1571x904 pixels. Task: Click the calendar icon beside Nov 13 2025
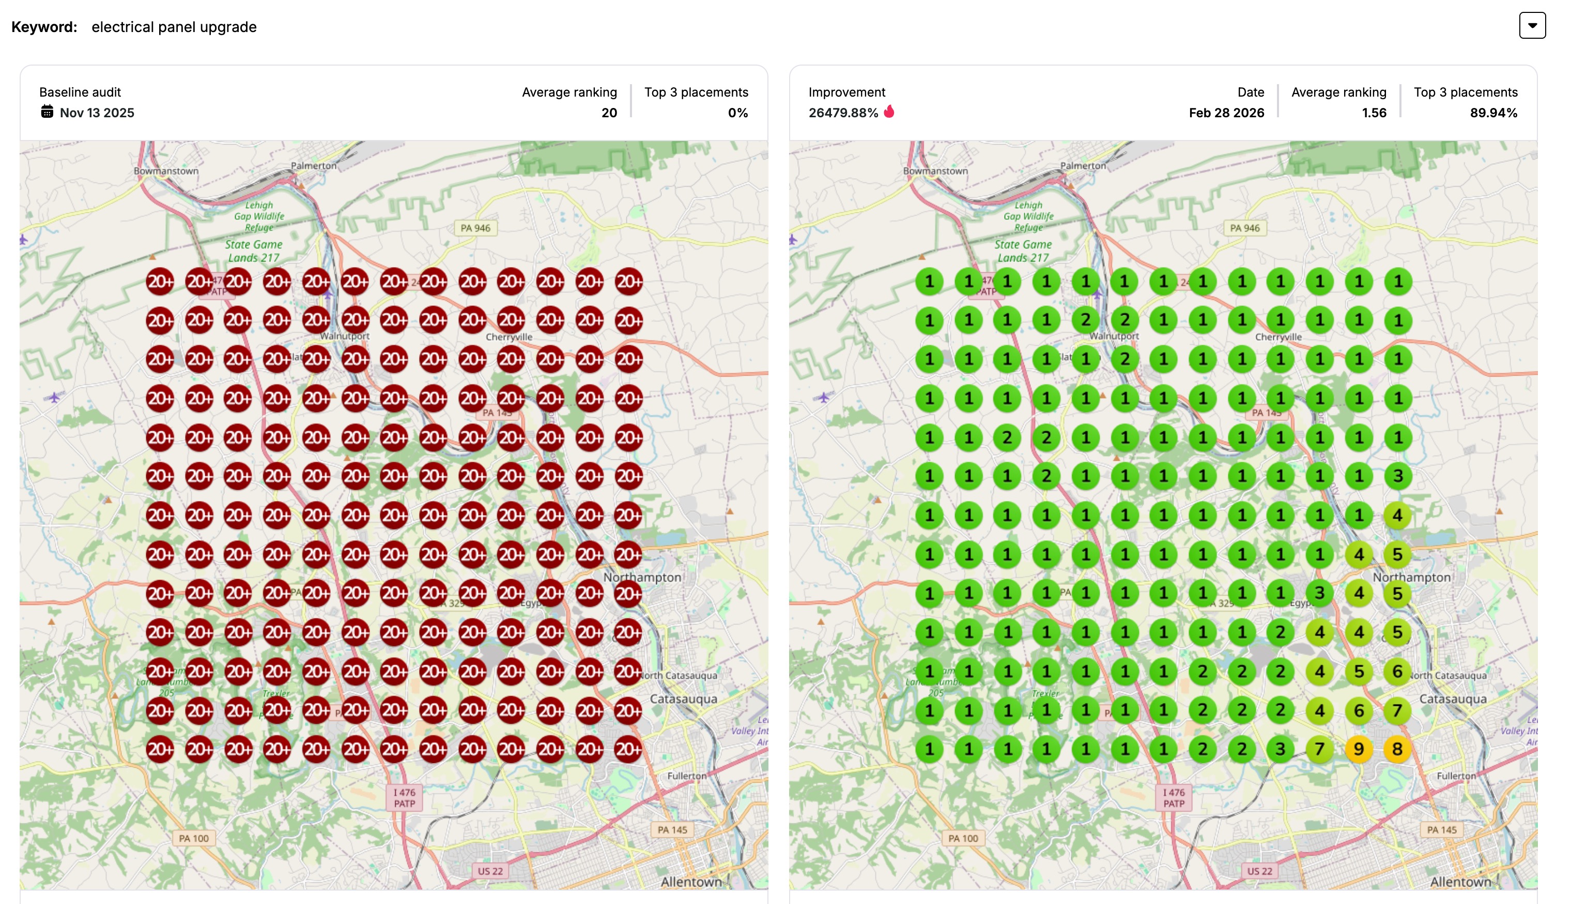47,112
